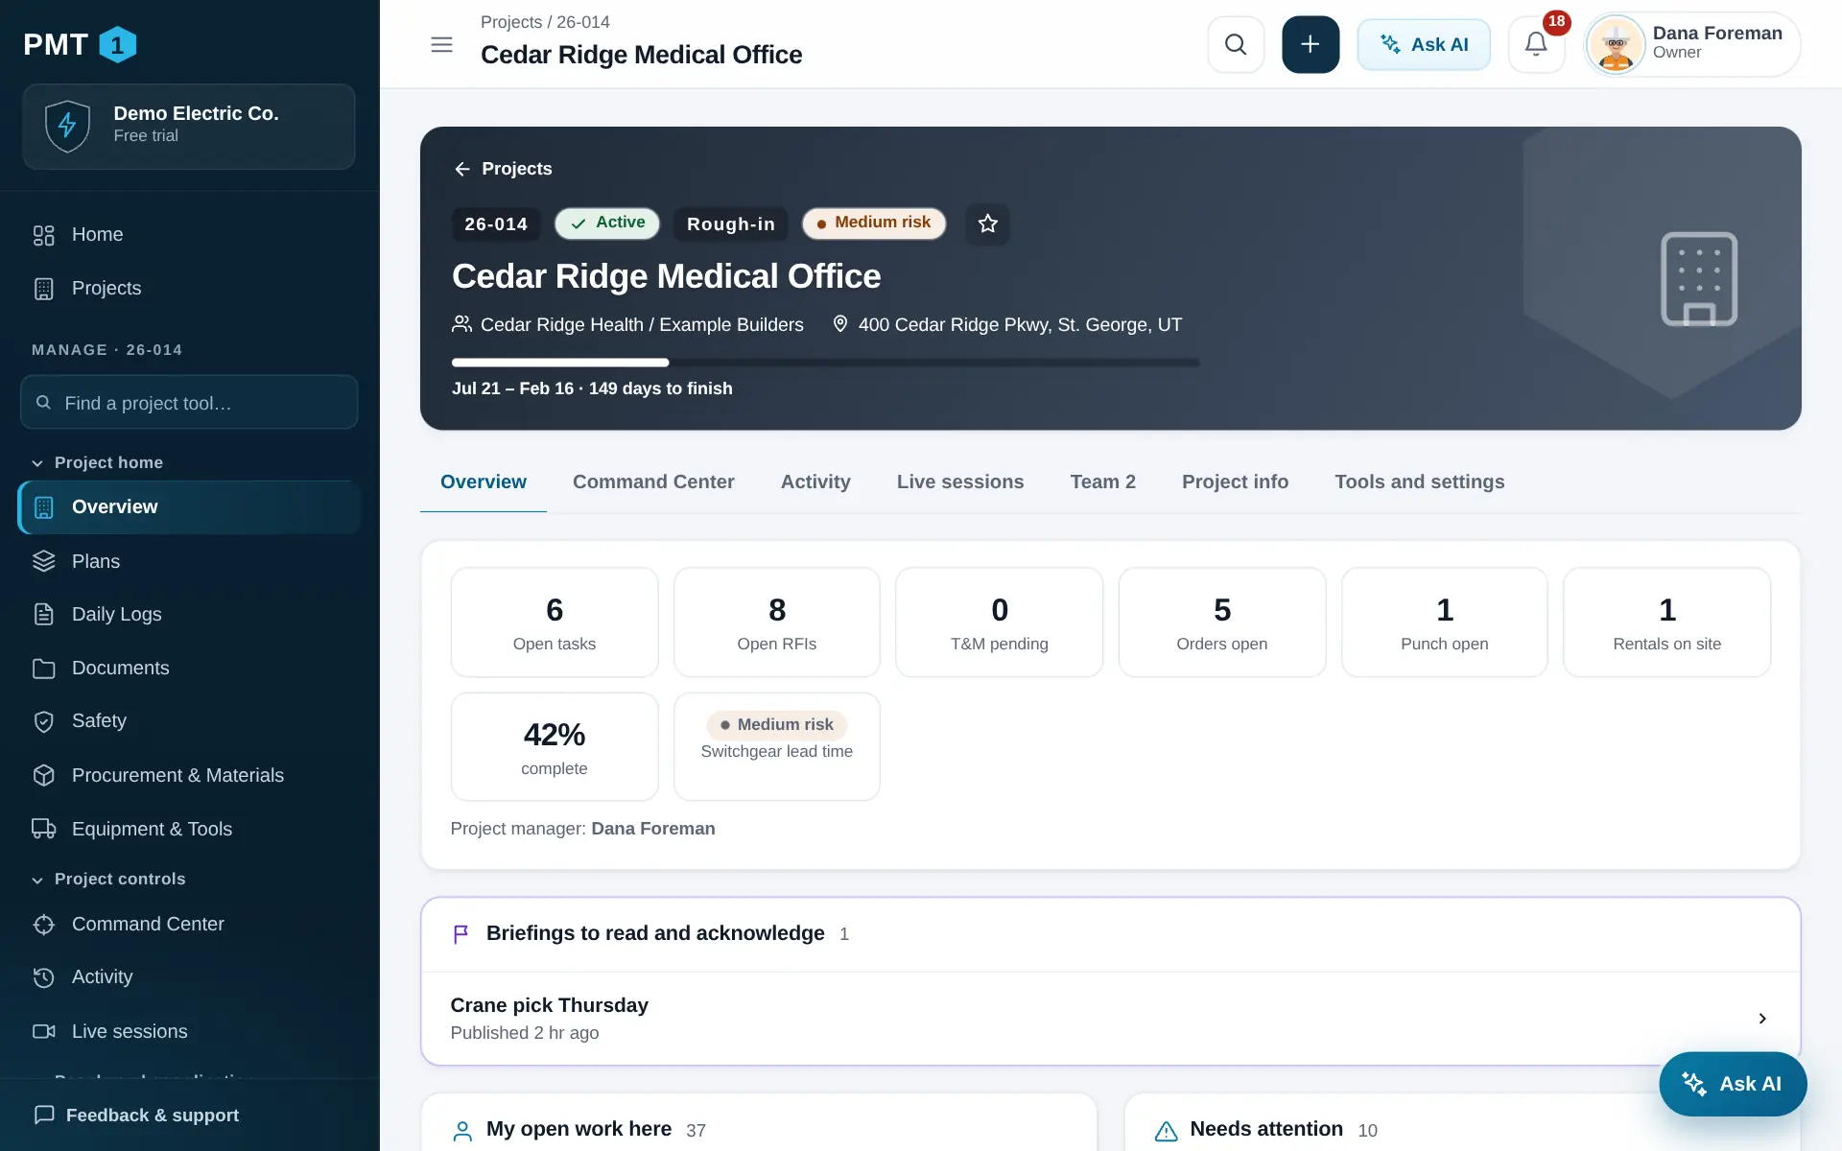Collapse the Project controls section
The image size is (1842, 1151).
109,879
